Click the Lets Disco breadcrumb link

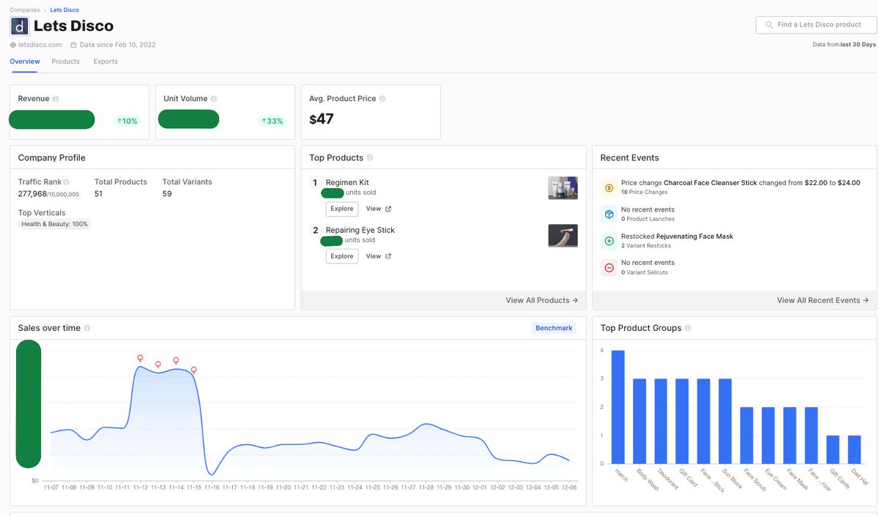click(x=64, y=10)
